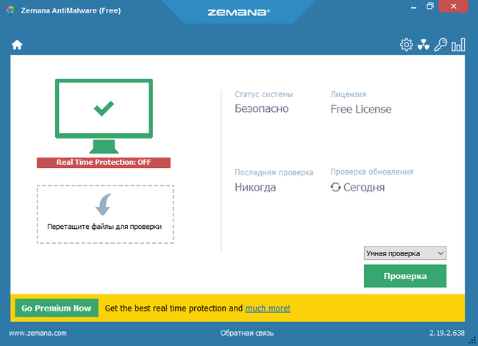
Task: Click the Free License text
Action: pyautogui.click(x=361, y=109)
